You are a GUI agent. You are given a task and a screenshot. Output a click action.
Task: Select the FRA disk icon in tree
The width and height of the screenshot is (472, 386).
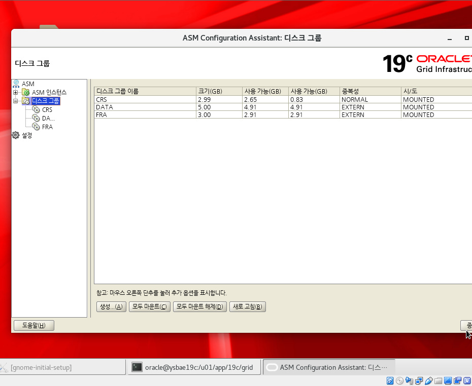coord(36,127)
